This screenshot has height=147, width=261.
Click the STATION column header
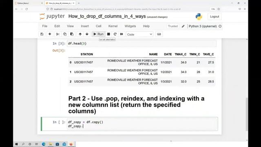(87, 54)
